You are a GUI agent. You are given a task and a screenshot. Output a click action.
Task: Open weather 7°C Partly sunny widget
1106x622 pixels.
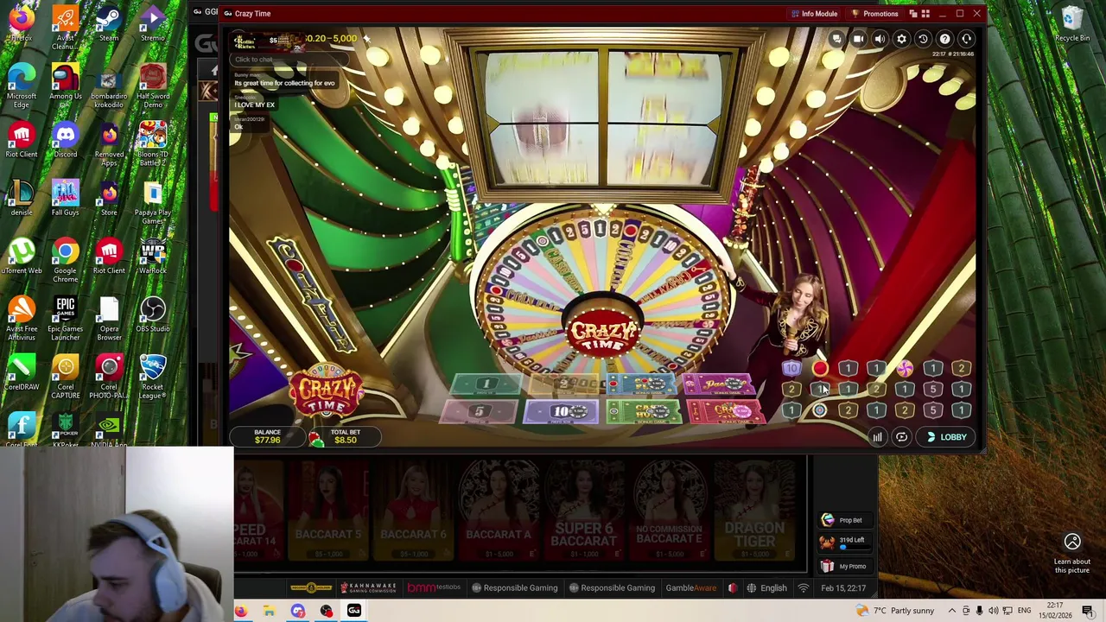(x=894, y=611)
